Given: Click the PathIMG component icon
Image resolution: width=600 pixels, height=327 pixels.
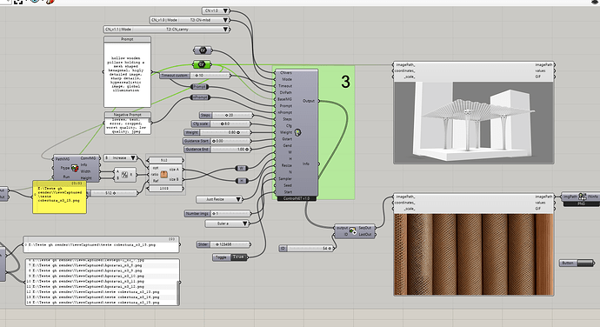Looking at the screenshot, I should click(75, 168).
